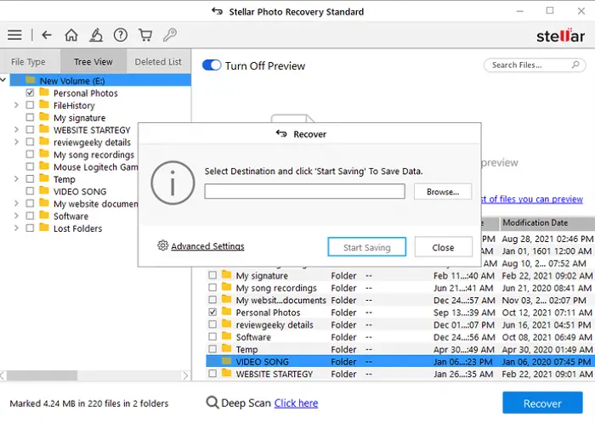Screen dimensions: 595x423
Task: Click the tree panel horizontal scrollbar thumb
Action: click(x=42, y=375)
